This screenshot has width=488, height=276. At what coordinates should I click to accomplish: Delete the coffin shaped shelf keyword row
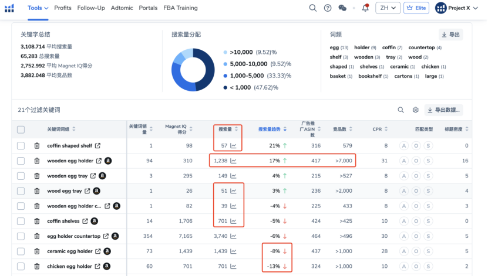pos(36,146)
